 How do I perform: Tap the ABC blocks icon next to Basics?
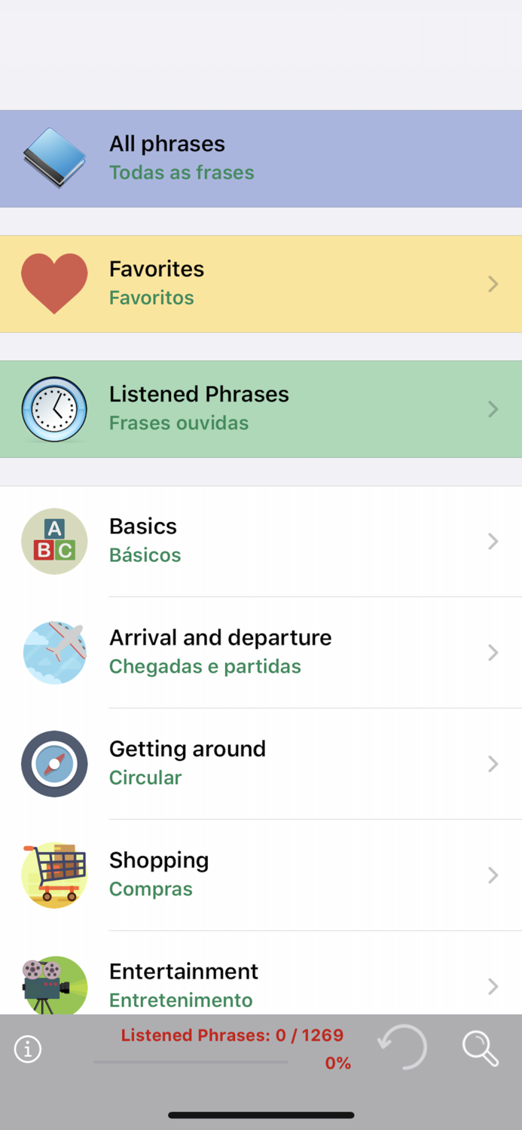coord(54,541)
